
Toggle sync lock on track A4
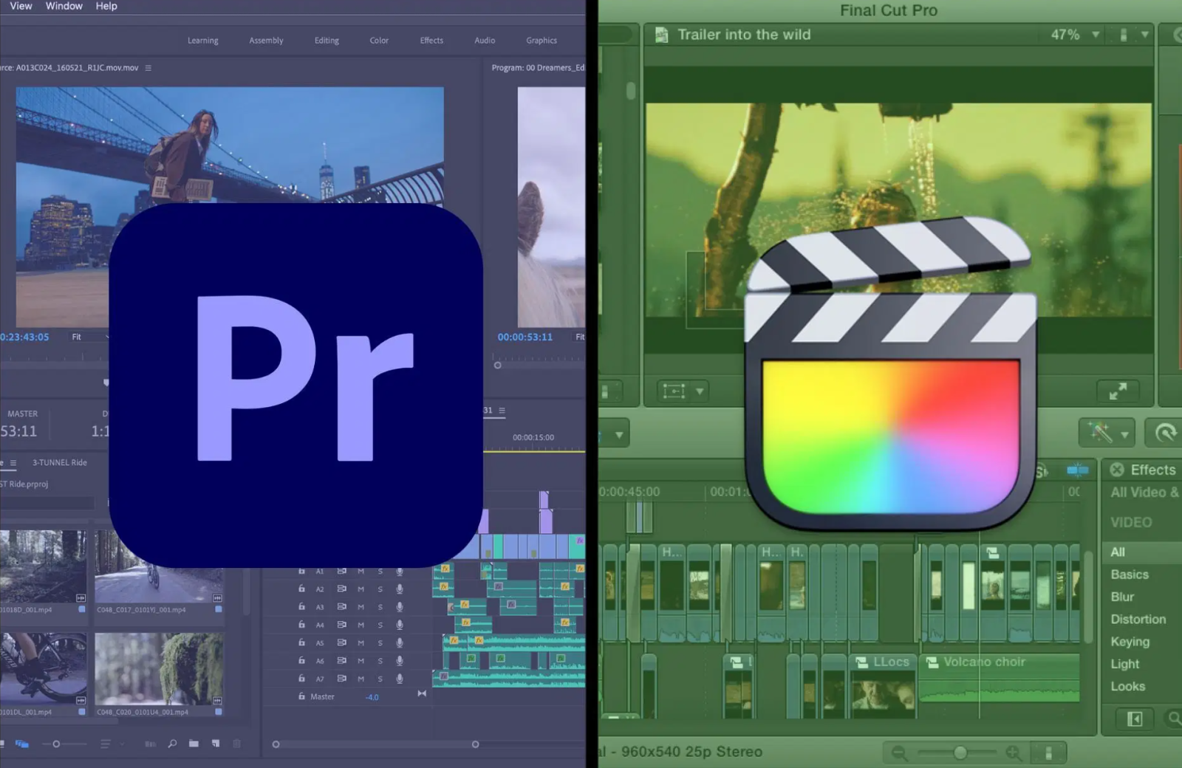342,625
